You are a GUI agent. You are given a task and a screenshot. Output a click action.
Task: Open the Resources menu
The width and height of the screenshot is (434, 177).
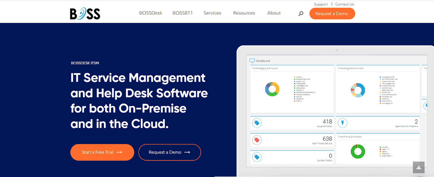(x=244, y=13)
